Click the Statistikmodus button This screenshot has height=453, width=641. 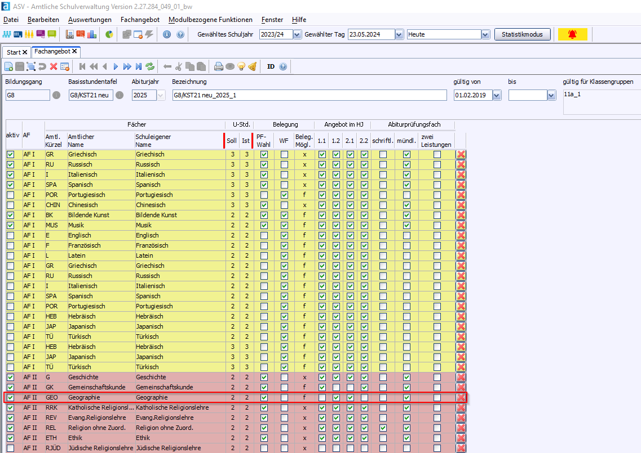[522, 34]
